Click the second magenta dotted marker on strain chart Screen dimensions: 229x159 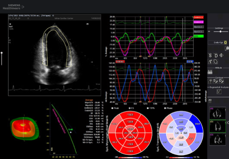149,37
